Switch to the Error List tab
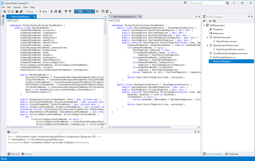 tap(13, 154)
